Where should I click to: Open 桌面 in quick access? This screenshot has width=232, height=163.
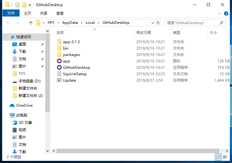pyautogui.click(x=22, y=44)
